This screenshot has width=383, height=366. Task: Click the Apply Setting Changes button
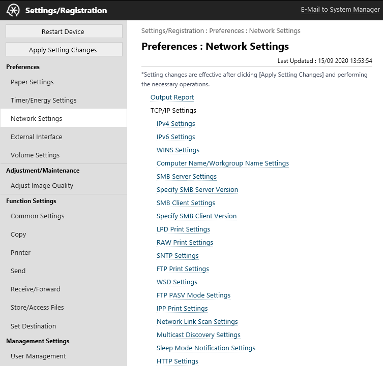[x=64, y=50]
